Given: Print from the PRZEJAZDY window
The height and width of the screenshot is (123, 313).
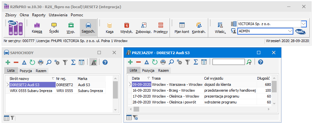Looking at the screenshot, I should pyautogui.click(x=163, y=62).
